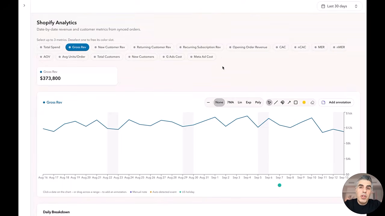Select None trendline option
Image resolution: width=385 pixels, height=216 pixels.
tap(219, 102)
